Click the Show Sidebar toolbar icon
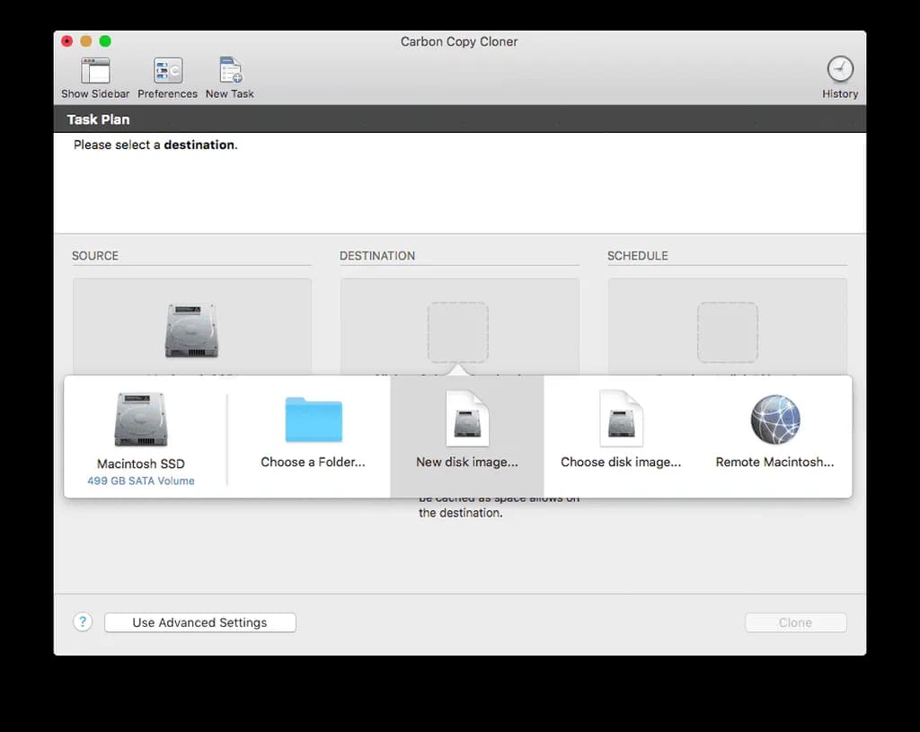 95,72
